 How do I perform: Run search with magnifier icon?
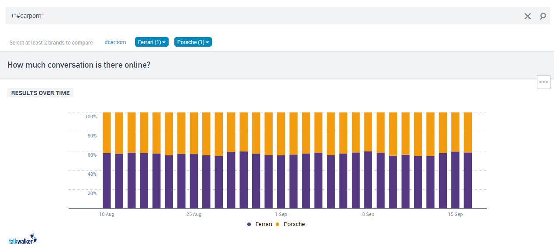[543, 16]
